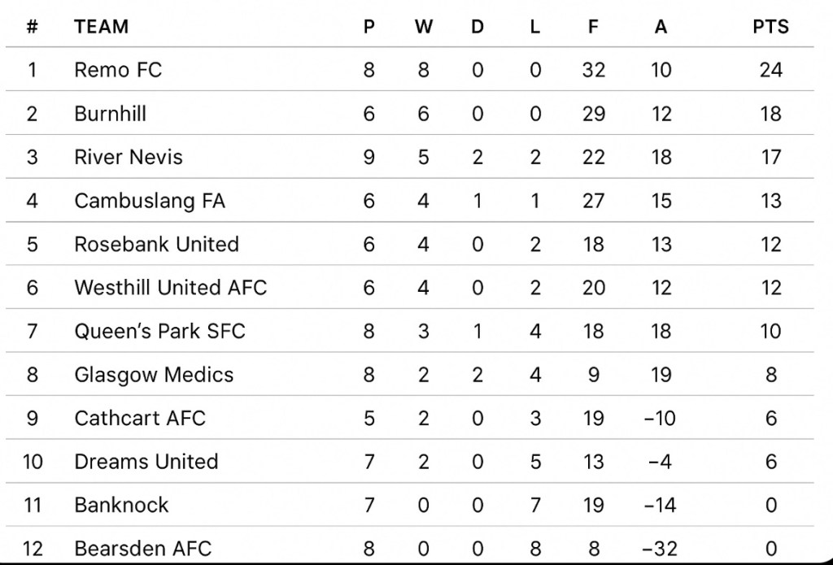
Task: Click the TEAM column header
Action: (102, 27)
